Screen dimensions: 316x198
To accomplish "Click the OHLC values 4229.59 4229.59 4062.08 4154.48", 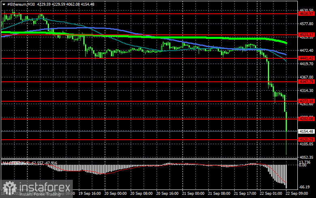I will pyautogui.click(x=66, y=4).
